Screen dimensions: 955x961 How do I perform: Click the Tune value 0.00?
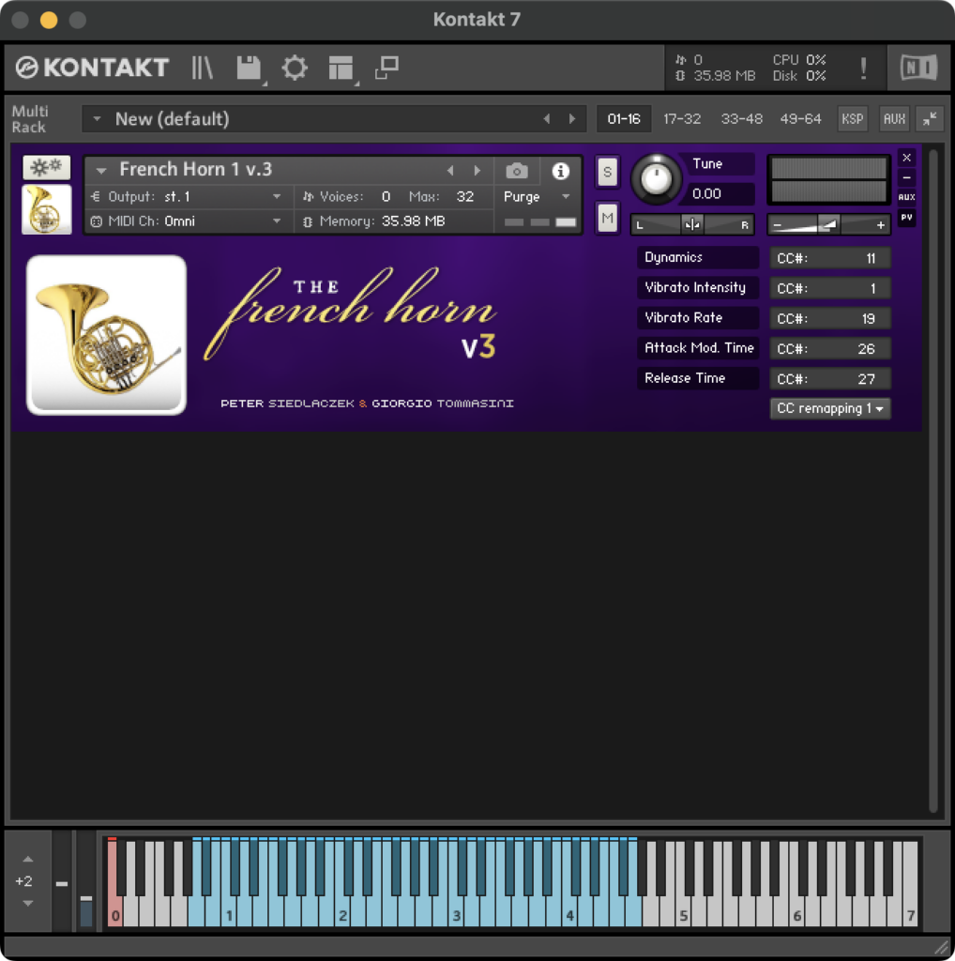(x=706, y=193)
